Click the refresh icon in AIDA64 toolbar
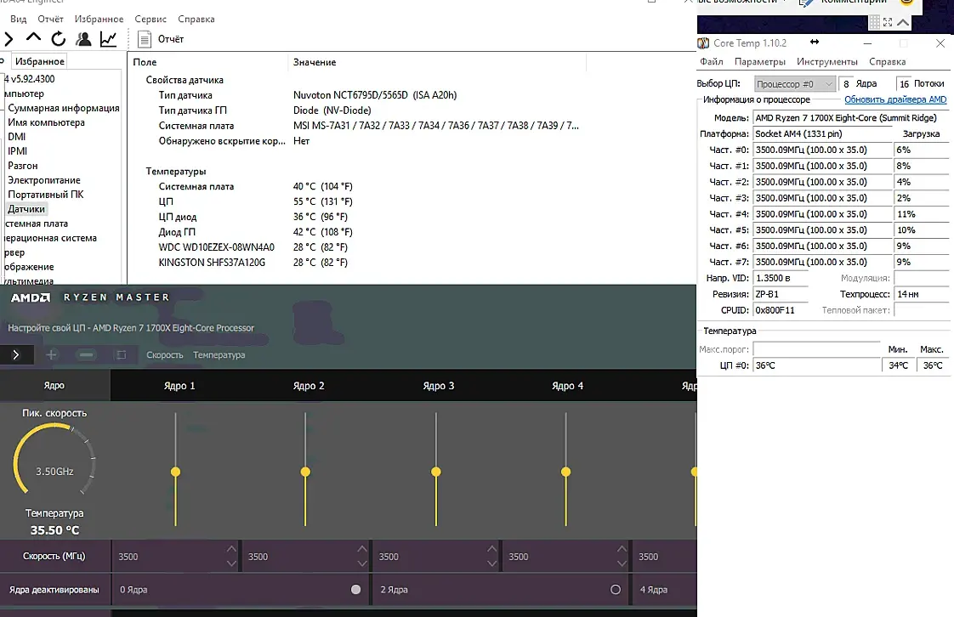 point(59,39)
